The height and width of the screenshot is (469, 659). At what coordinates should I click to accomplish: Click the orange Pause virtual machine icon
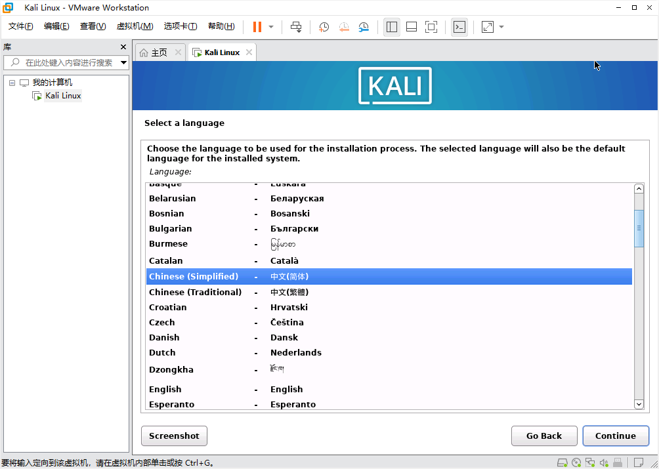(x=257, y=27)
